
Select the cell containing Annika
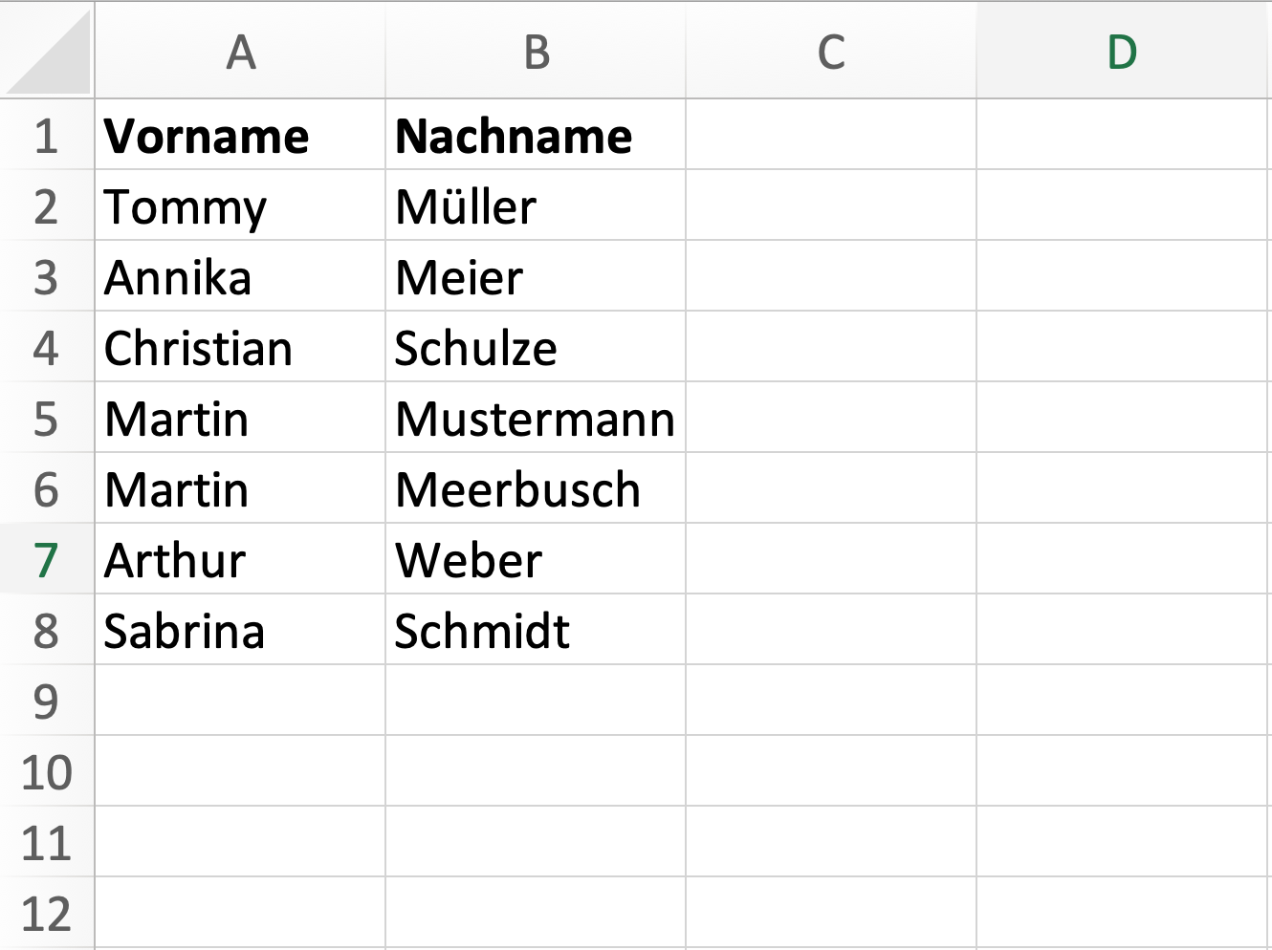pyautogui.click(x=240, y=277)
